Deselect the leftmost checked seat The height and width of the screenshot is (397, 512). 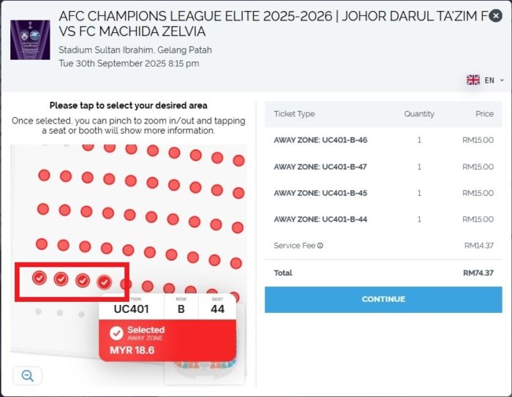(x=39, y=278)
